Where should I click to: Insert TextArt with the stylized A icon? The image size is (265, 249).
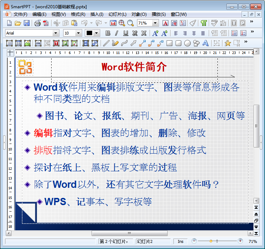coord(206,43)
